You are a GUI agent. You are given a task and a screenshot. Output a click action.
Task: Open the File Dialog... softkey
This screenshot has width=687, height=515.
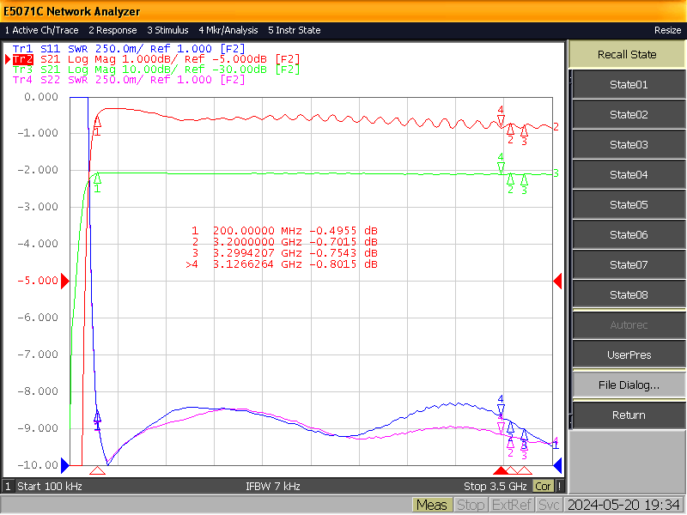(x=629, y=385)
